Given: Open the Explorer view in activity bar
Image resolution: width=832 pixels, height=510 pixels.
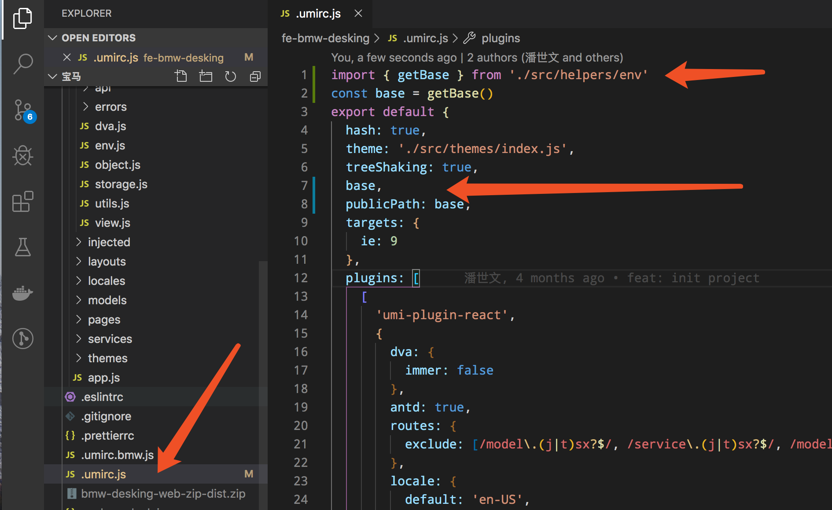Looking at the screenshot, I should 23,18.
